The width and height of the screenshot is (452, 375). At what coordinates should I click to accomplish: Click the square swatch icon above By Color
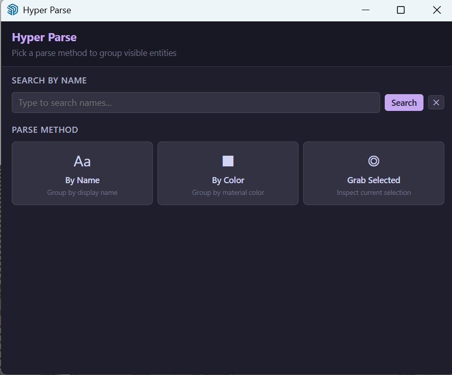pyautogui.click(x=227, y=160)
